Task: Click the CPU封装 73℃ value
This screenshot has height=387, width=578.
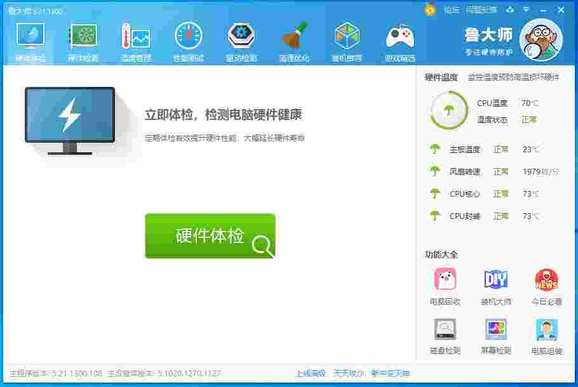Action: (x=530, y=216)
